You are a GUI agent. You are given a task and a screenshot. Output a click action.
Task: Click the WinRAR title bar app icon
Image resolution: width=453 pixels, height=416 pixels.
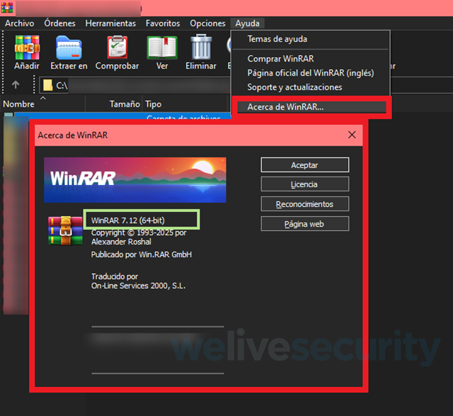(8, 7)
